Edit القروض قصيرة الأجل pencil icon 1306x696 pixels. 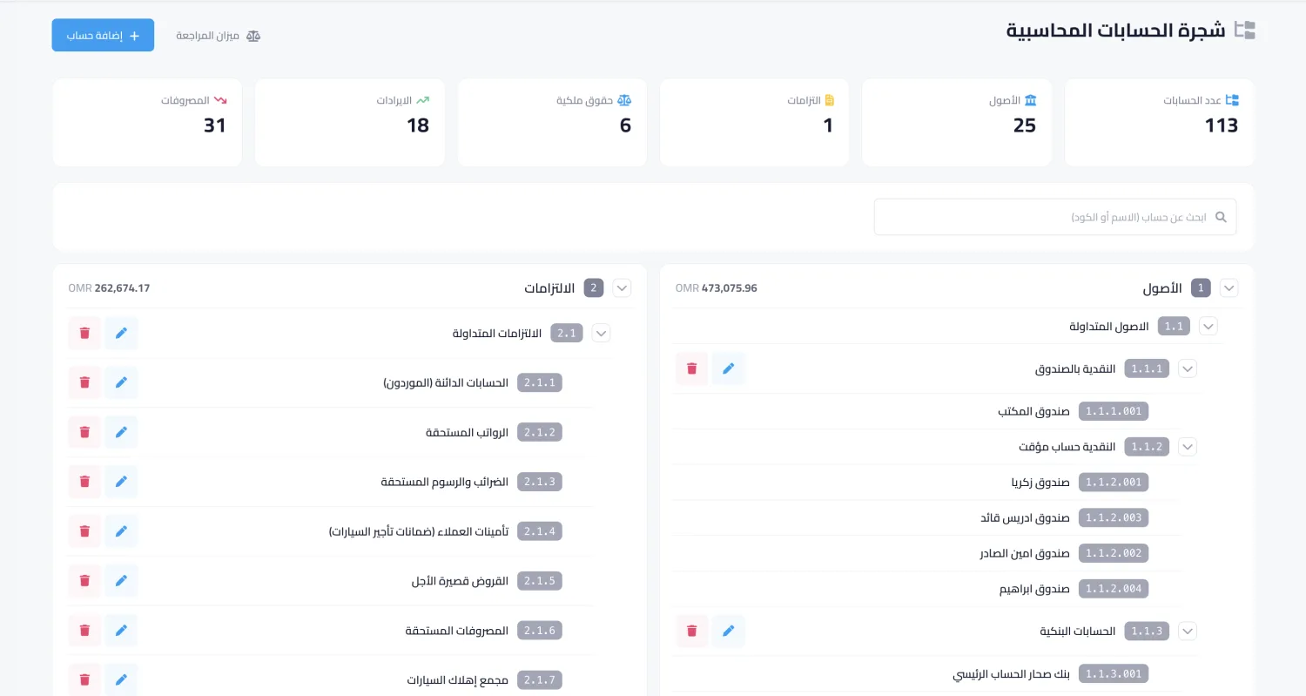pos(121,581)
